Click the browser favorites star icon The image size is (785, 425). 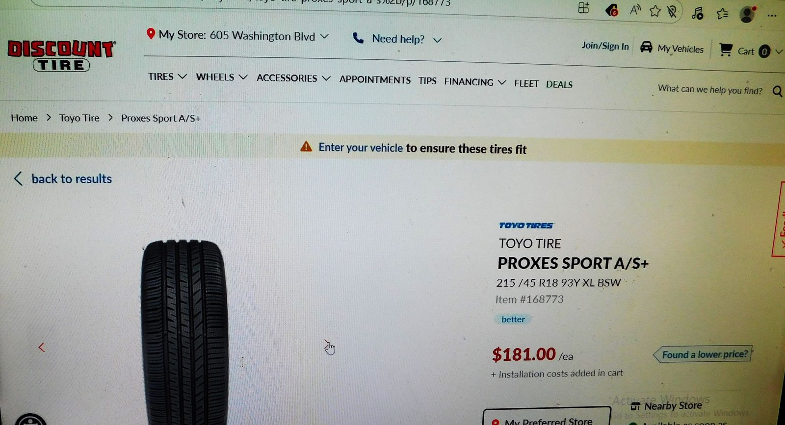pos(655,11)
